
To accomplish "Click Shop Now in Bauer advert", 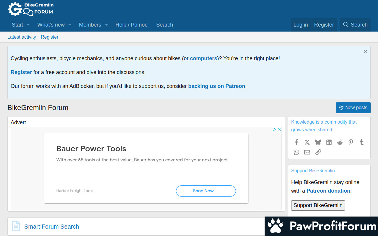I will (206, 191).
